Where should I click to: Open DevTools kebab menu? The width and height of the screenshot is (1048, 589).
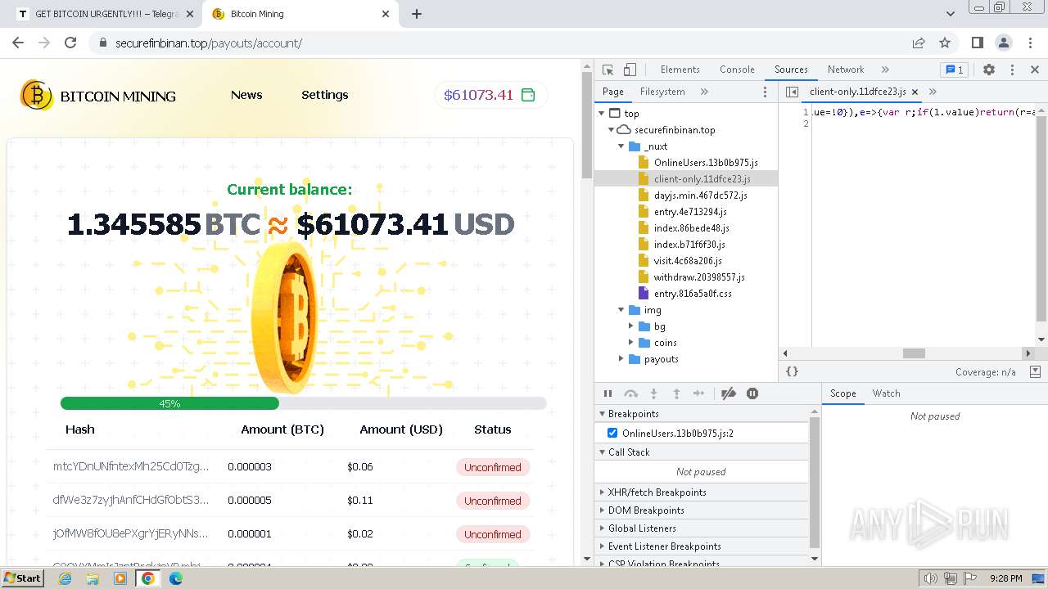(1012, 70)
